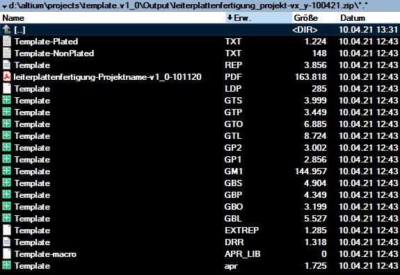Click the Gerber icon of the GTS file
This screenshot has height=275, width=400.
(x=7, y=100)
